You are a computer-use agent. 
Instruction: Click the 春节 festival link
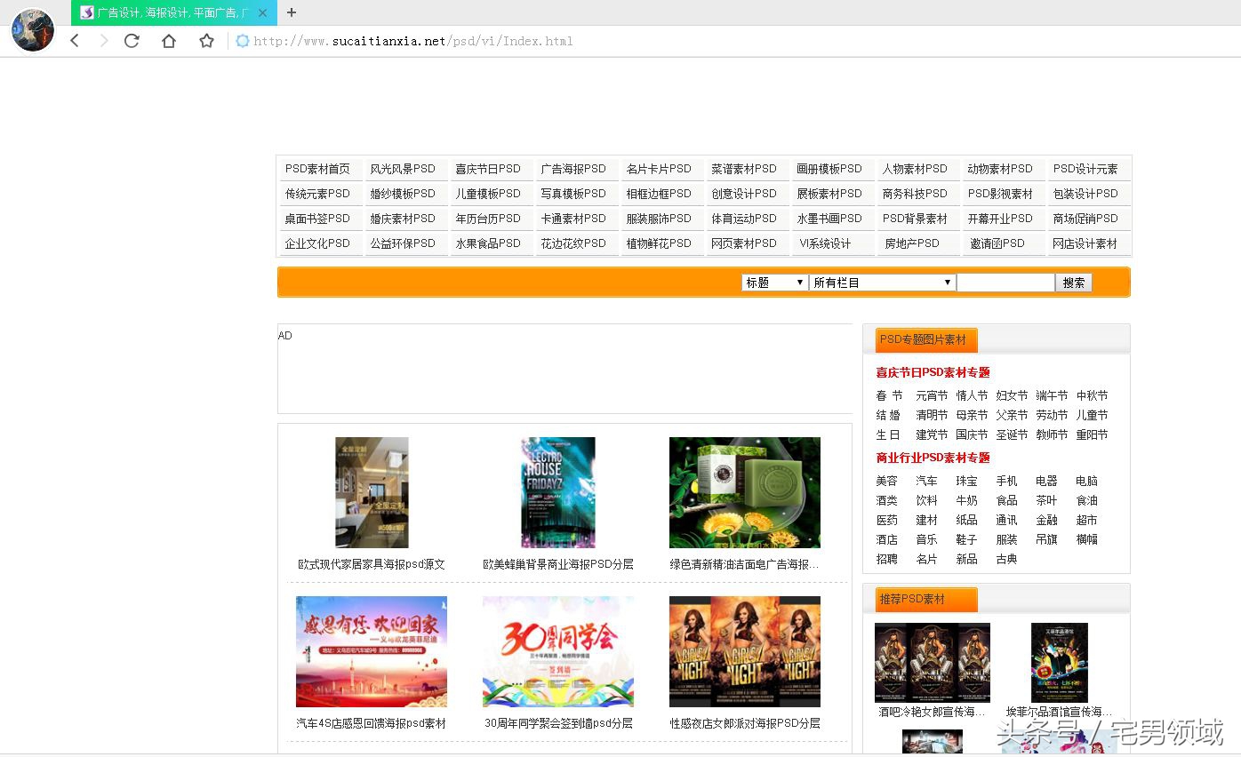coord(887,395)
